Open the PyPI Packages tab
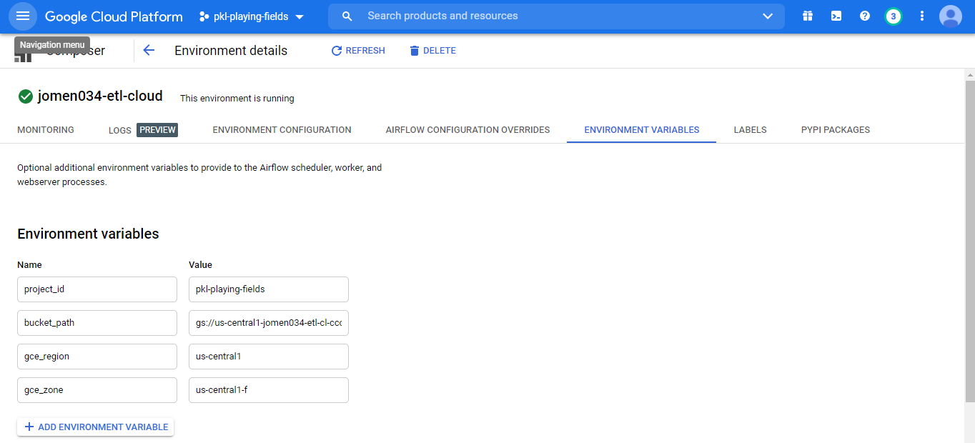This screenshot has height=443, width=975. click(836, 130)
